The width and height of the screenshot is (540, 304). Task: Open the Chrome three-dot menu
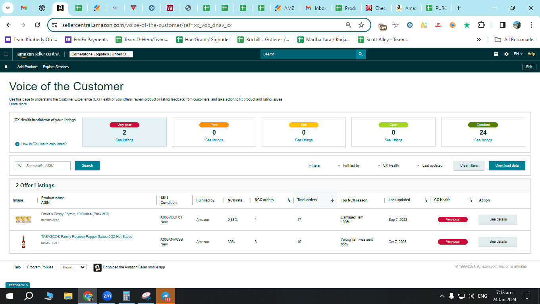point(531,25)
